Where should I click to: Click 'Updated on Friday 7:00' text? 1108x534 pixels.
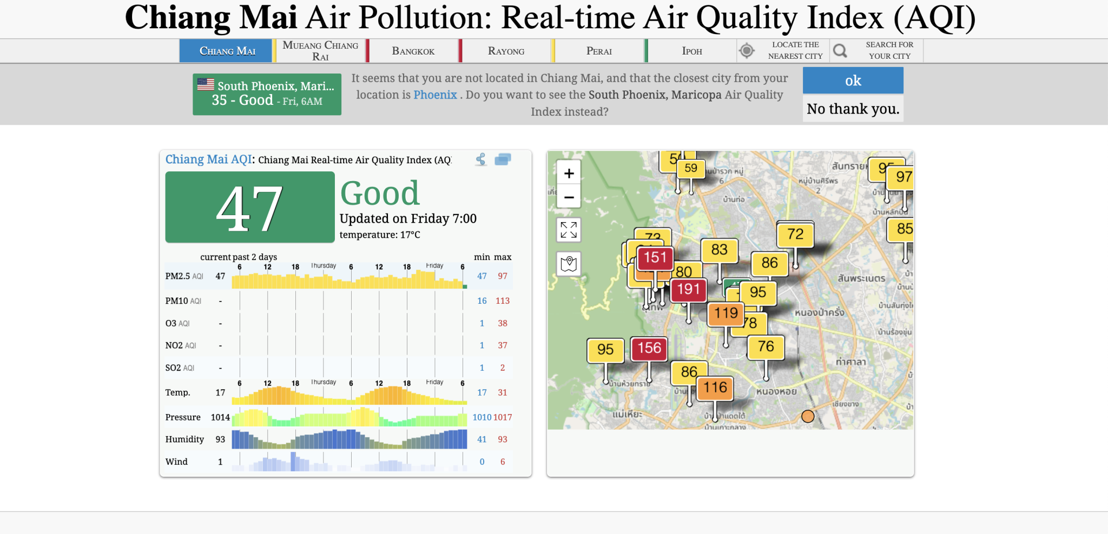(x=408, y=219)
